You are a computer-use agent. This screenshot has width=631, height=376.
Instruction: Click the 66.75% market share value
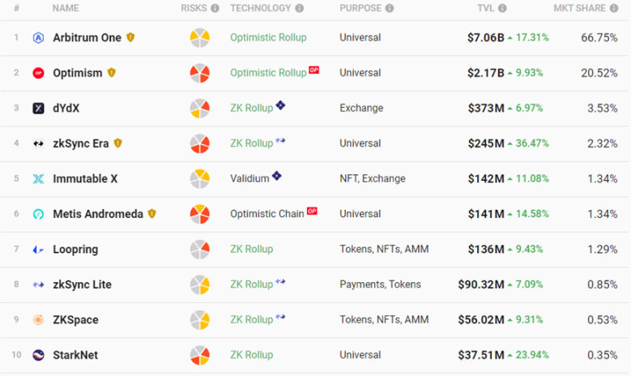pyautogui.click(x=599, y=38)
